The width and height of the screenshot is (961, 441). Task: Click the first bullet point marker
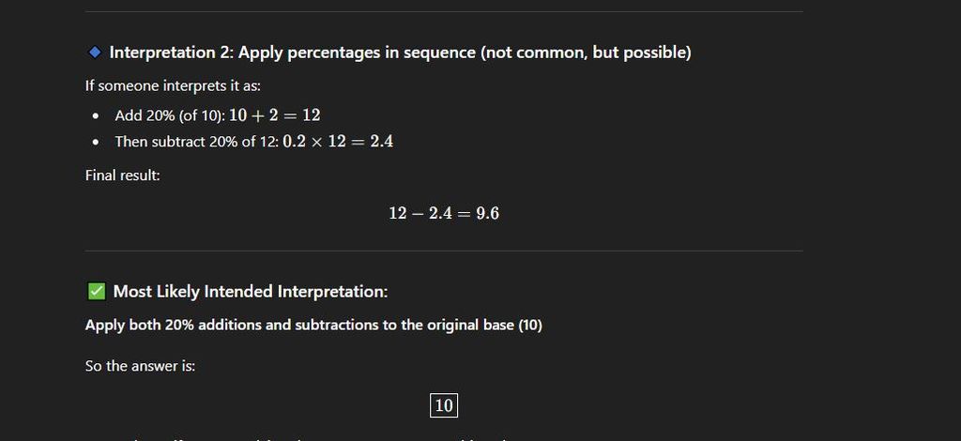click(96, 116)
